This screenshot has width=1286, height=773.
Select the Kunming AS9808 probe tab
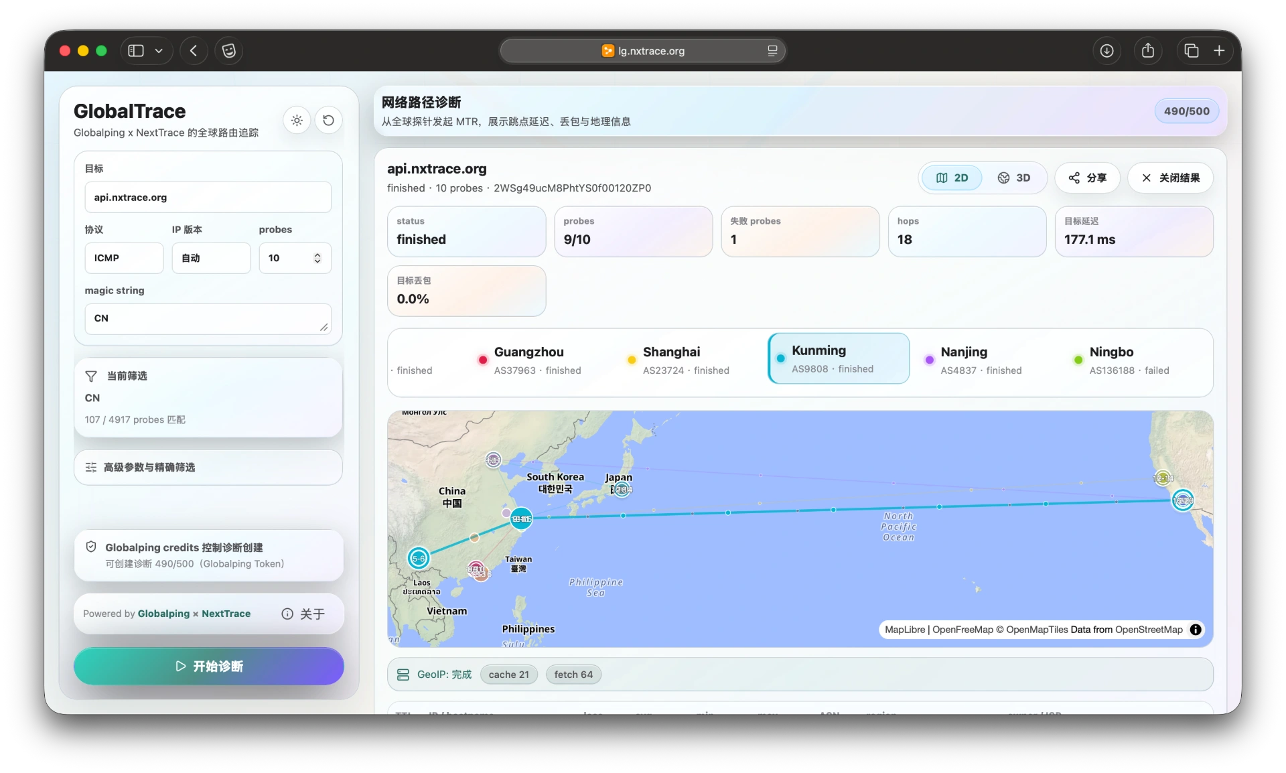pyautogui.click(x=839, y=359)
